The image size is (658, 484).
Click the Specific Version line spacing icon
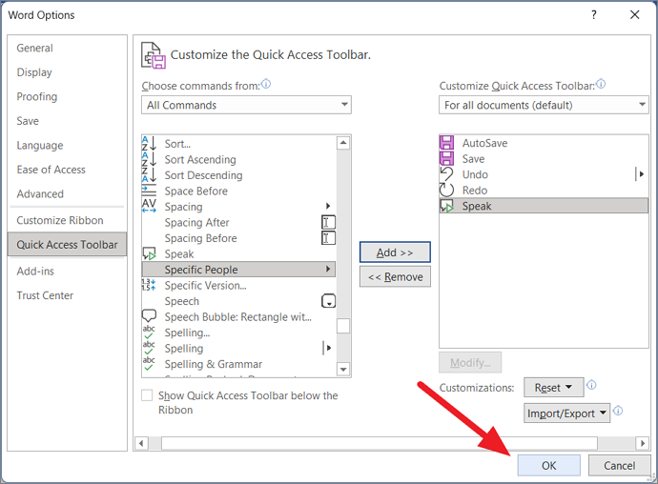coord(149,285)
